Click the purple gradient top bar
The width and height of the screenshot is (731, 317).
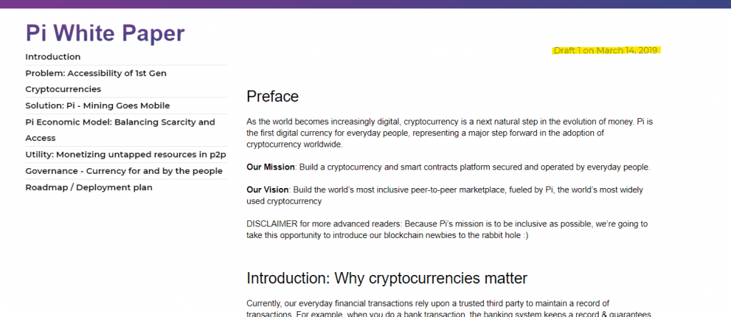coord(365,4)
